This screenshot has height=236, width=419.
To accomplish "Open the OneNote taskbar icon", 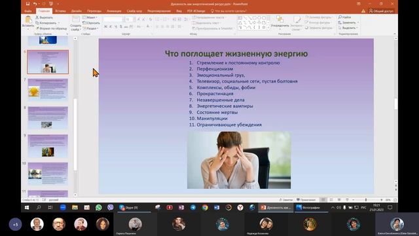I will click(181, 207).
